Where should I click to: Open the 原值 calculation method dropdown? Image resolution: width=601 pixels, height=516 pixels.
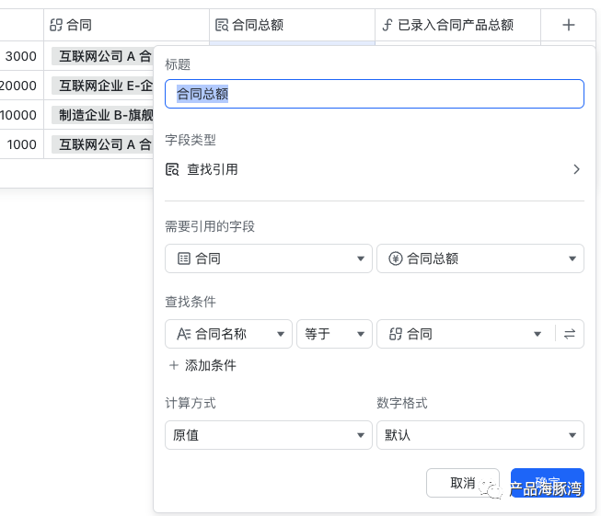[269, 435]
